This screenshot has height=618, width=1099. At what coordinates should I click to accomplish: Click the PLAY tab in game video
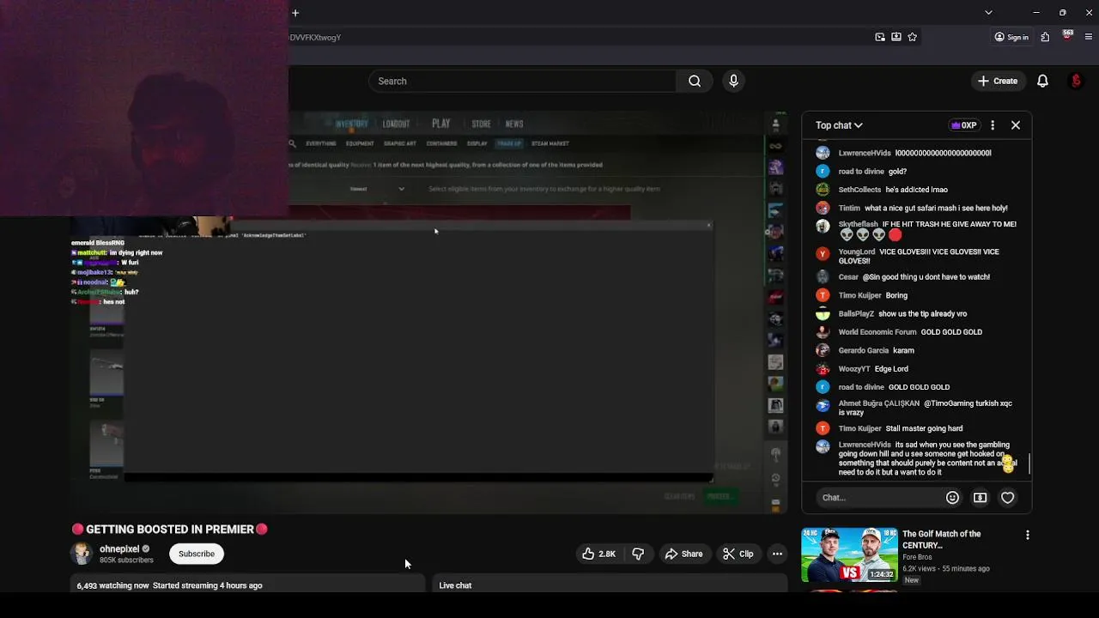(x=441, y=124)
